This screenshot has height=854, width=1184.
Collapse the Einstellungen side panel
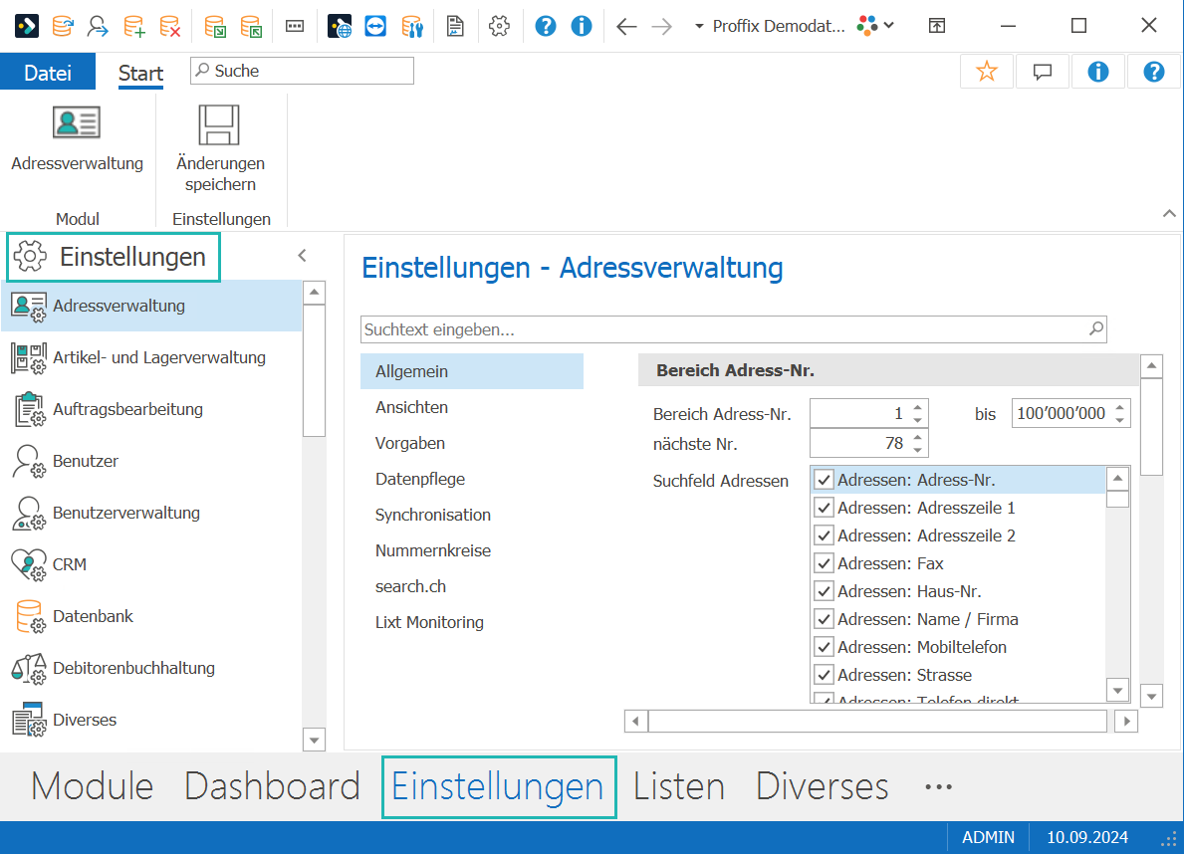(x=302, y=255)
